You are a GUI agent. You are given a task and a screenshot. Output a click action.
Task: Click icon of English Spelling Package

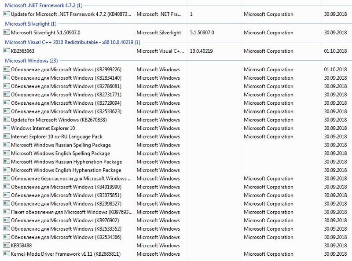[7, 153]
